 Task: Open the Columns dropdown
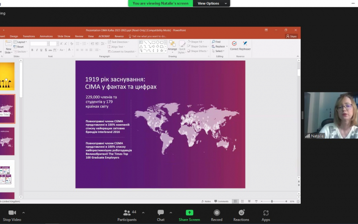pos(98,50)
